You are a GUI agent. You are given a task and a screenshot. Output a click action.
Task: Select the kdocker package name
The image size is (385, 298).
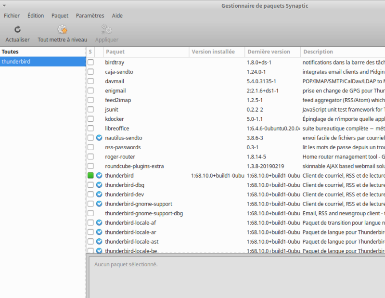115,119
